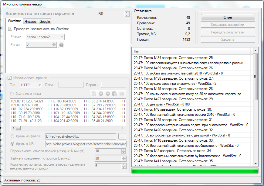The image size is (264, 186).
Task: Click the add proxy plus icon
Action: pos(101,94)
